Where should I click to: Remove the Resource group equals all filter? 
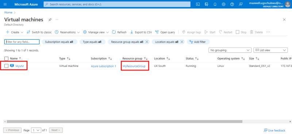point(147,42)
